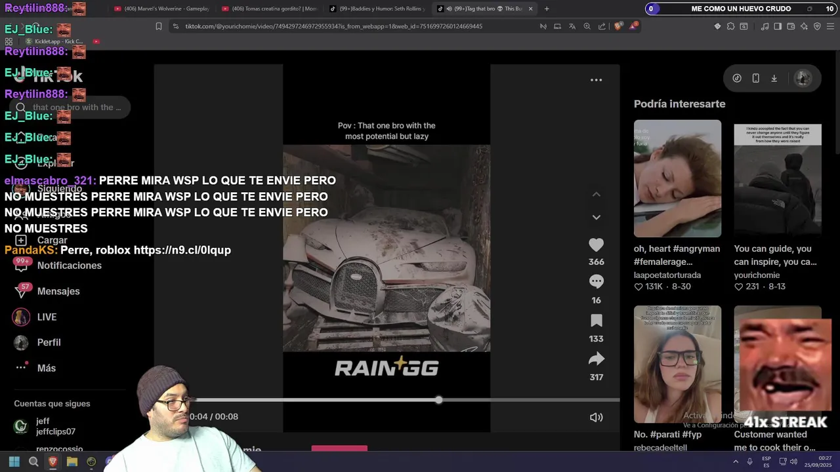Open Brave Rewards triangle icon

(x=633, y=26)
